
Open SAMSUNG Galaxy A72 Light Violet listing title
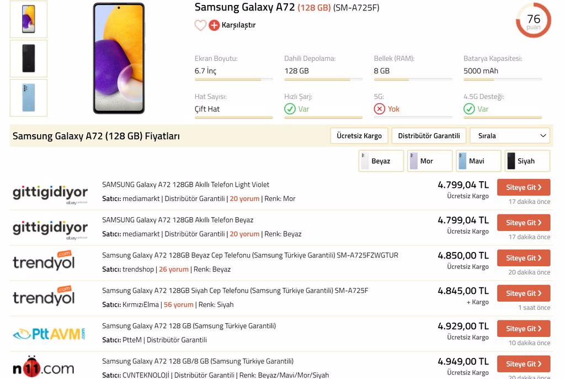tap(185, 185)
